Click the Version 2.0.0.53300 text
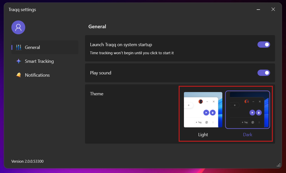Image resolution: width=286 pixels, height=173 pixels. pos(27,161)
